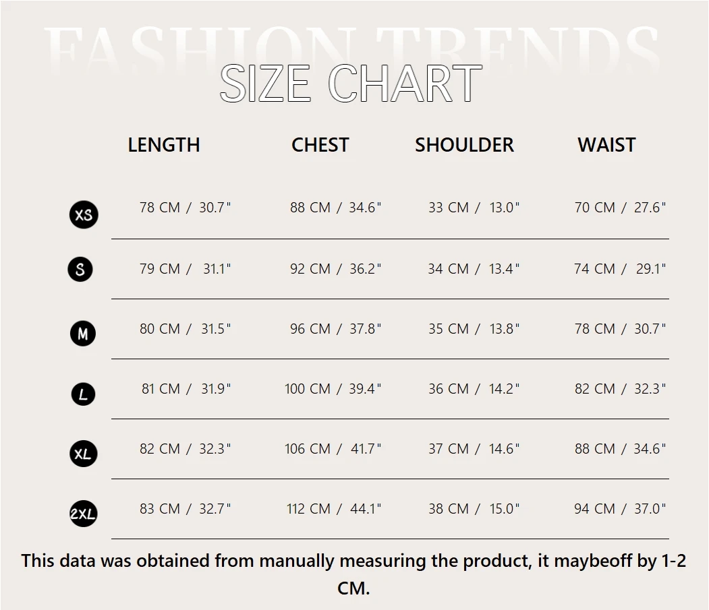Click the XS length value 78 CM
Image resolution: width=709 pixels, height=610 pixels.
click(160, 208)
